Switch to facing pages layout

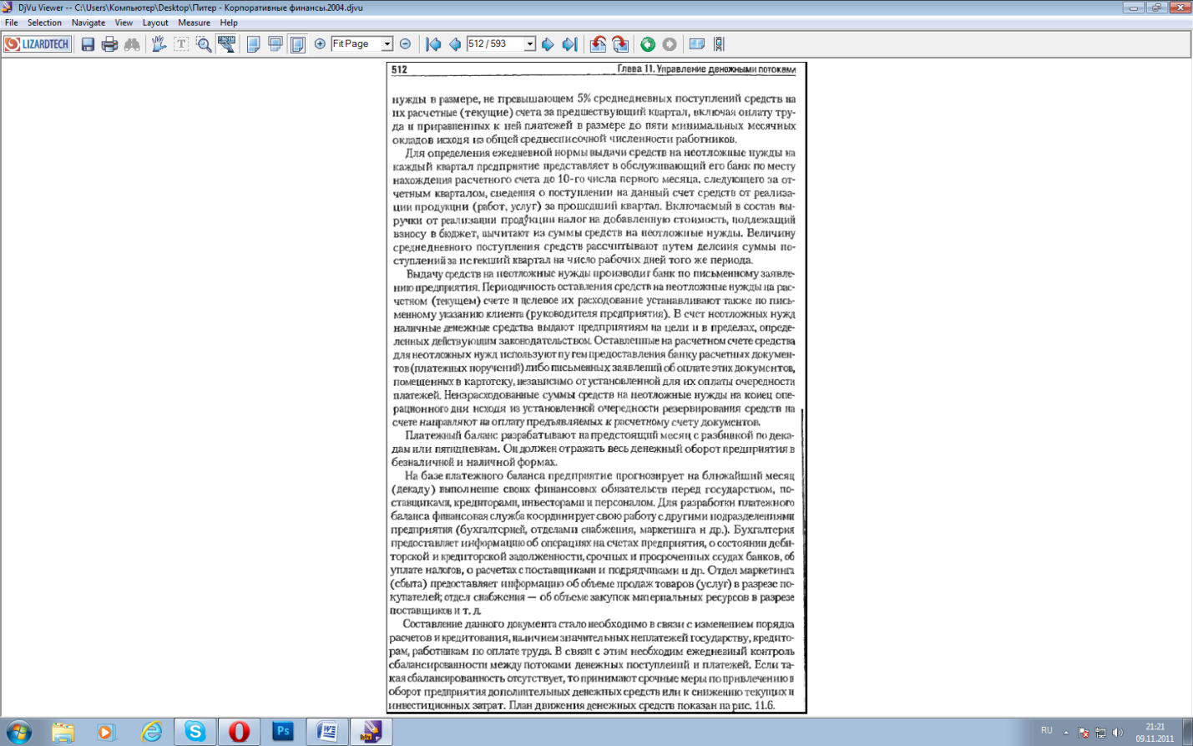pos(297,44)
